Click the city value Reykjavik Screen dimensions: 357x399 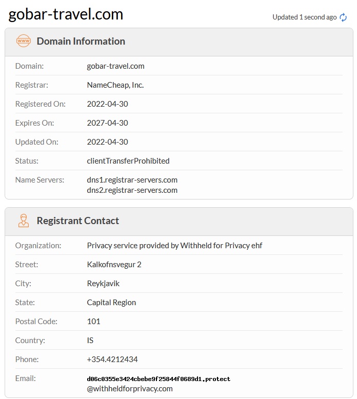(x=103, y=284)
